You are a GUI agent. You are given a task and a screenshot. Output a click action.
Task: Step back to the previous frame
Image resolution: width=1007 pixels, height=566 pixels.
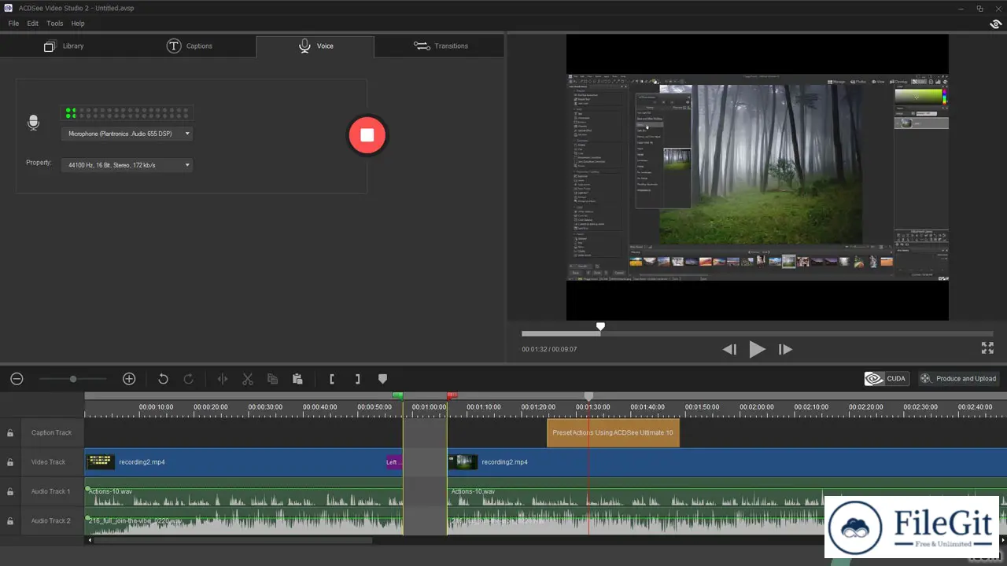729,350
